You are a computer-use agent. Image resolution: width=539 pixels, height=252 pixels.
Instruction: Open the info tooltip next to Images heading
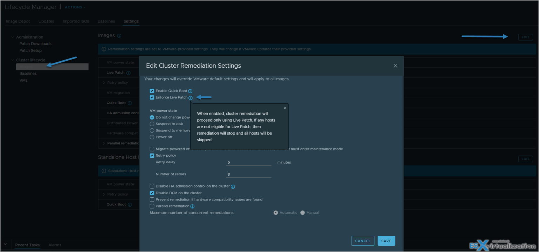click(x=119, y=35)
